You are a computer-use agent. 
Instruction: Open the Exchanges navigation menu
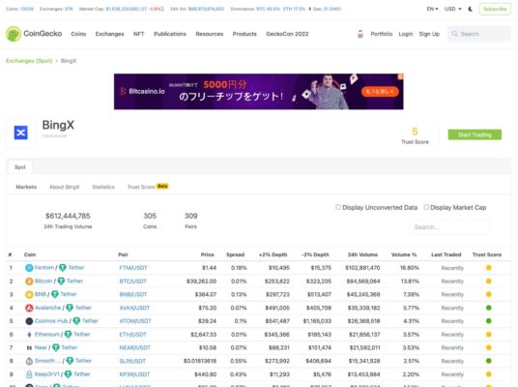(x=109, y=34)
